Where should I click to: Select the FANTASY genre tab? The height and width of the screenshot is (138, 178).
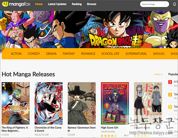coord(69,54)
